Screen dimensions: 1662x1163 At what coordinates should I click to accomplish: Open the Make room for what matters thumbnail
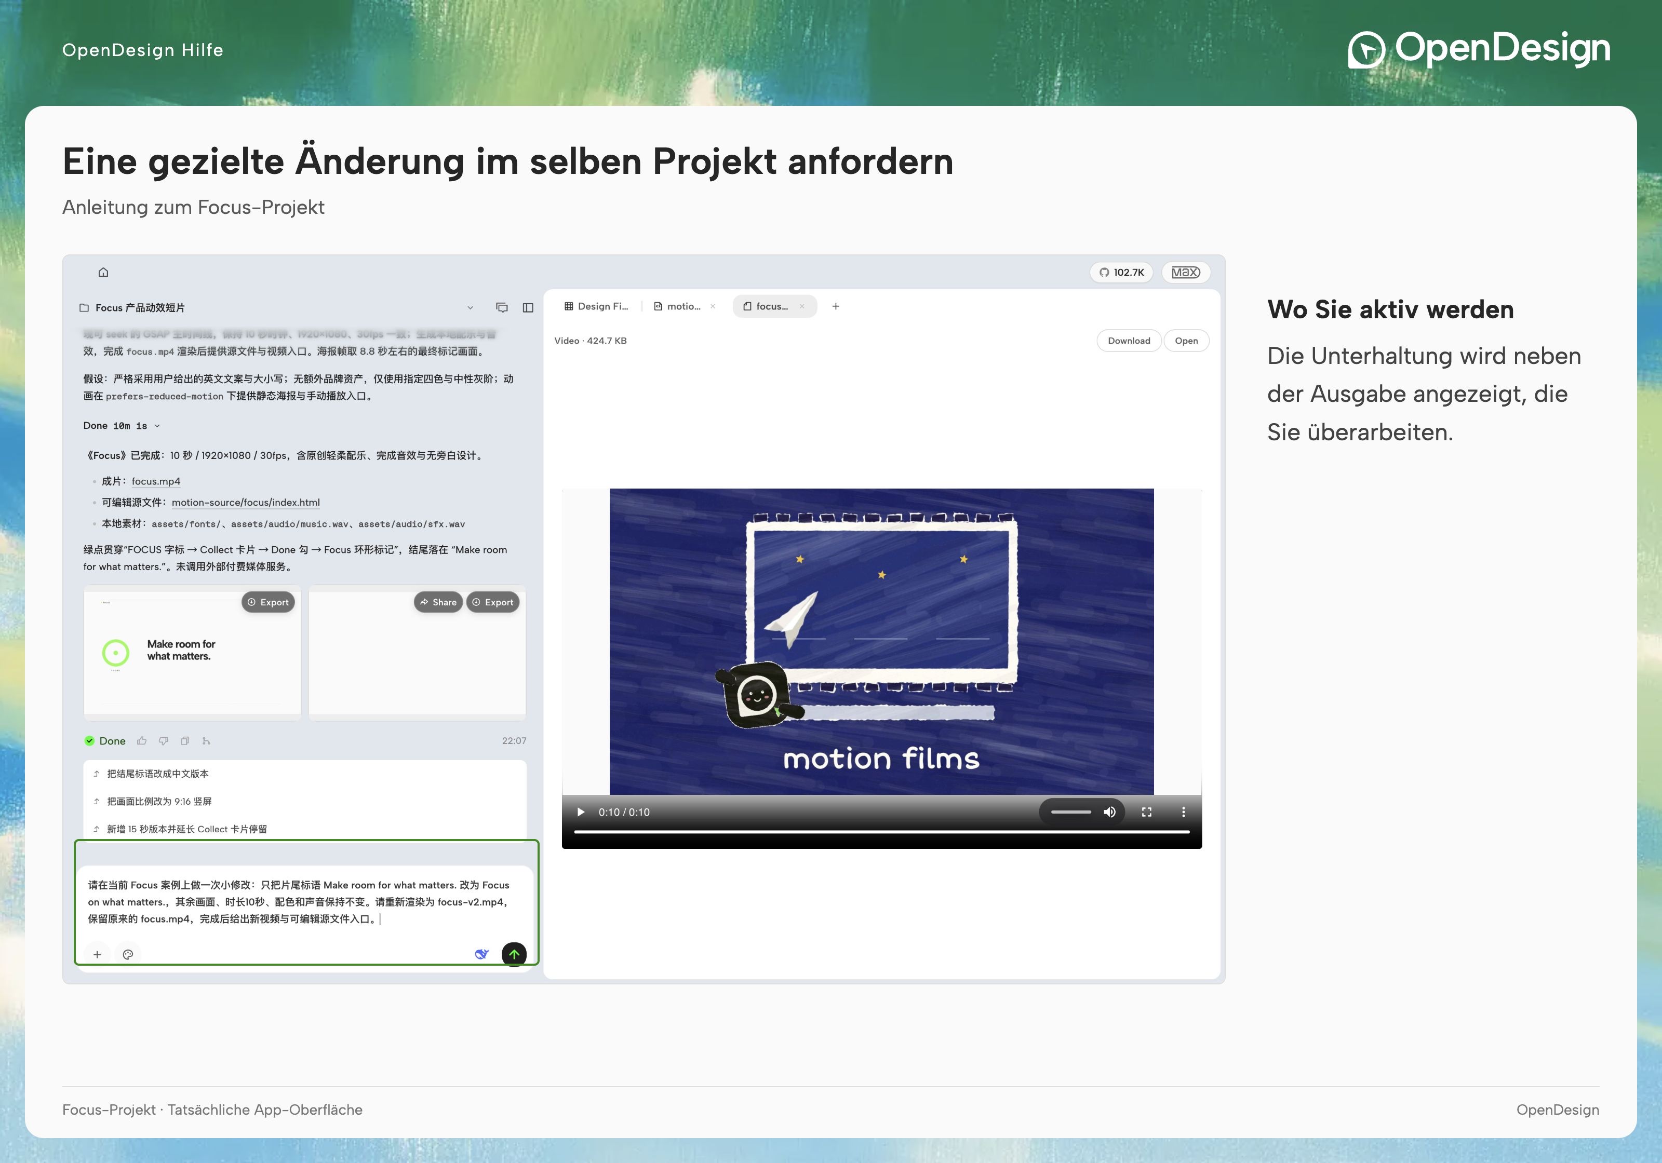(x=193, y=653)
